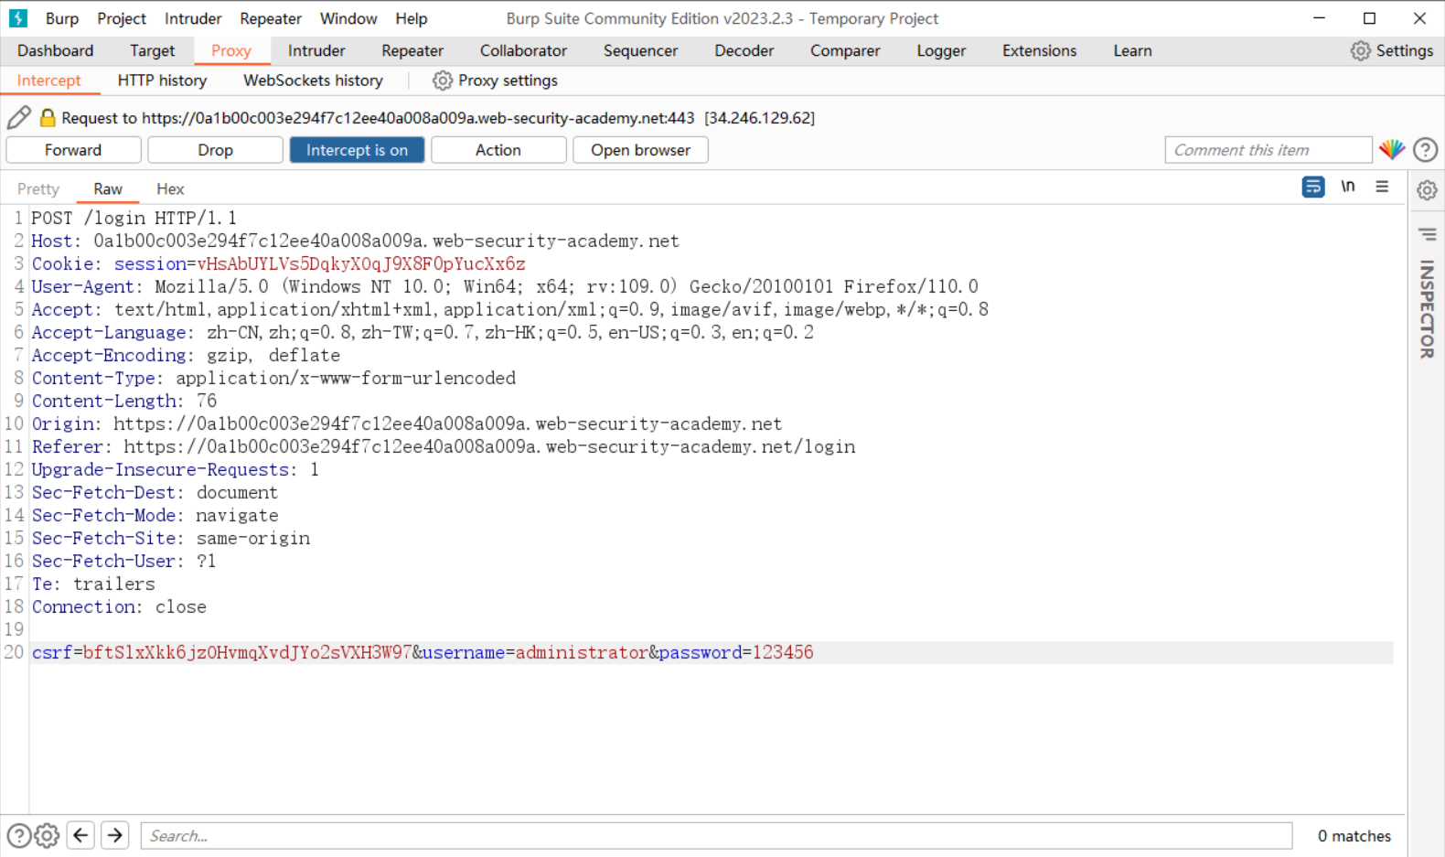Click the multicolor highlight color picker icon
Viewport: 1445px width, 857px height.
click(x=1391, y=149)
